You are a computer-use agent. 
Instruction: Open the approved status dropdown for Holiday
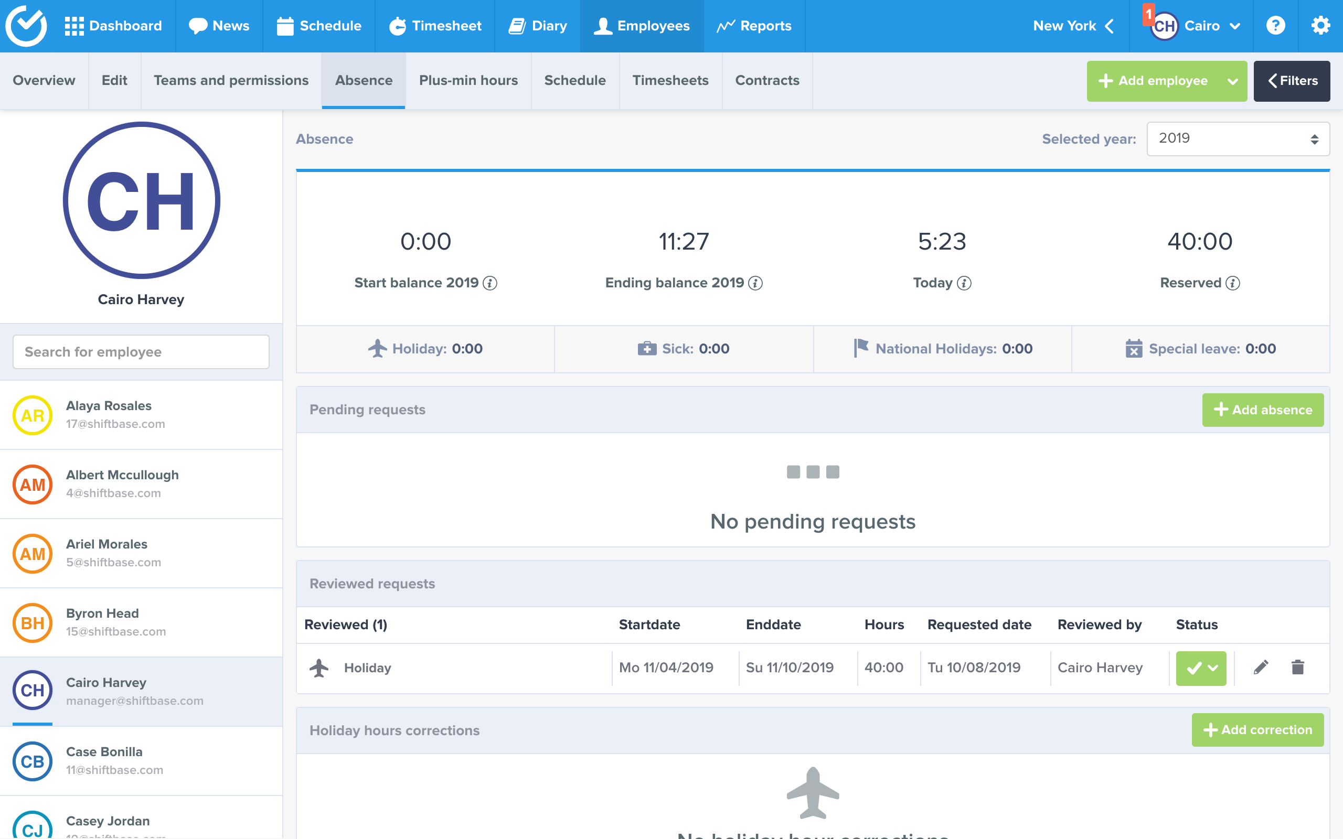1201,668
